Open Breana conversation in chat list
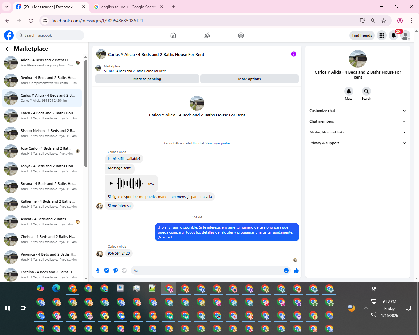 (x=42, y=186)
